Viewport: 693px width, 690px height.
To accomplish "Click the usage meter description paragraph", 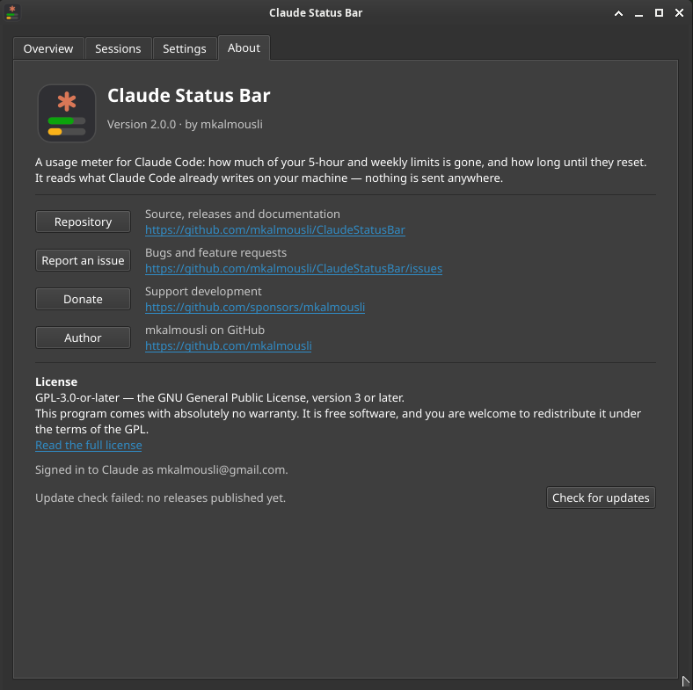I will 340,170.
